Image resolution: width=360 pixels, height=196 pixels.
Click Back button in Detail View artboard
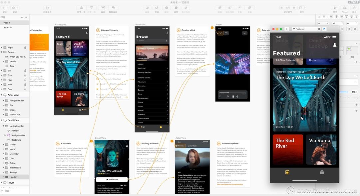[x=99, y=146]
